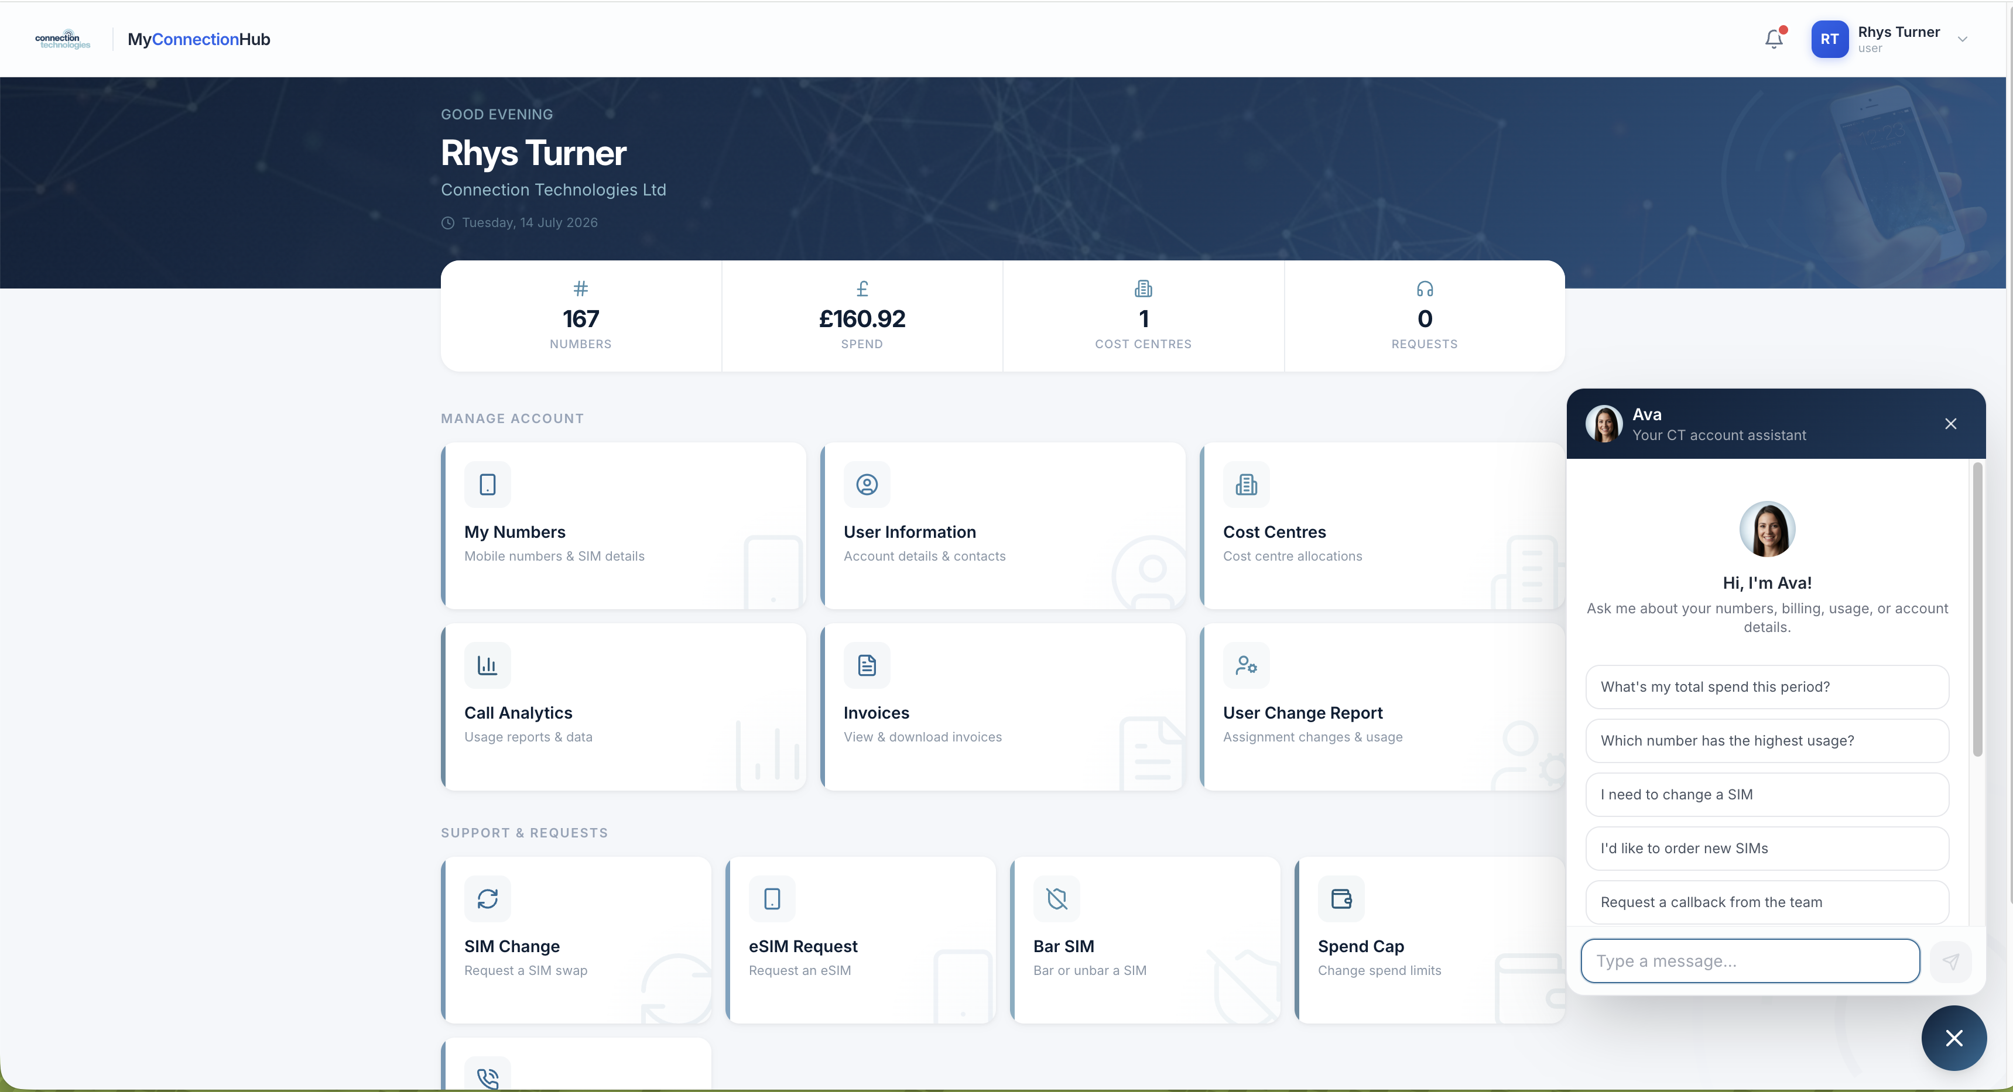Open the User Change Report card
This screenshot has width=2013, height=1092.
coord(1382,707)
